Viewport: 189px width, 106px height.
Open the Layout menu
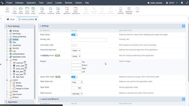tap(49, 3)
